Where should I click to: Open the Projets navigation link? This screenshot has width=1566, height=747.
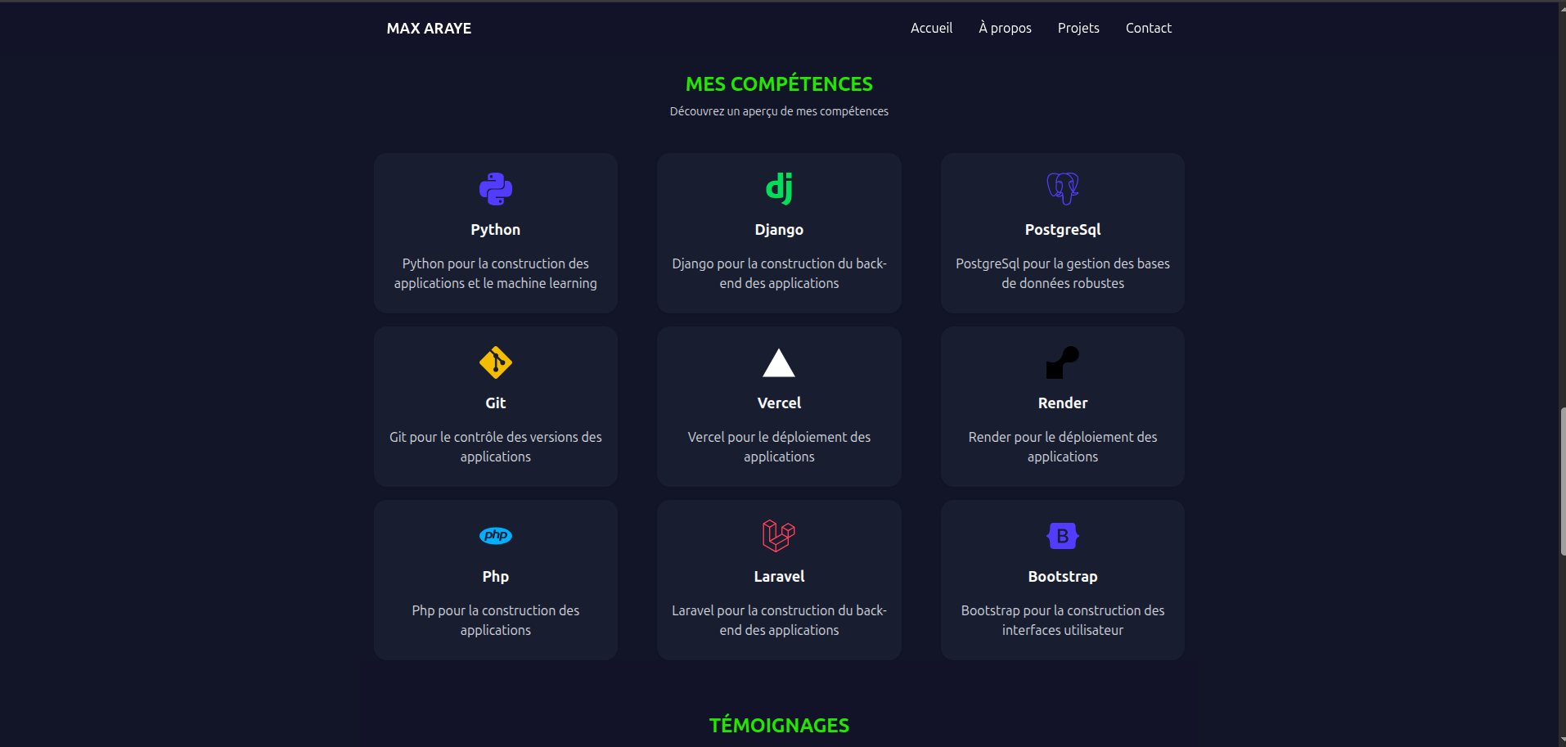1078,28
